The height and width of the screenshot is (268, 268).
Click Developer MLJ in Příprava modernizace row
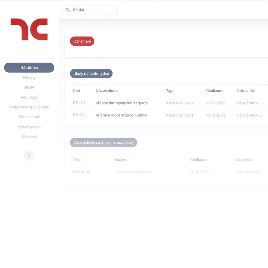pos(250,116)
